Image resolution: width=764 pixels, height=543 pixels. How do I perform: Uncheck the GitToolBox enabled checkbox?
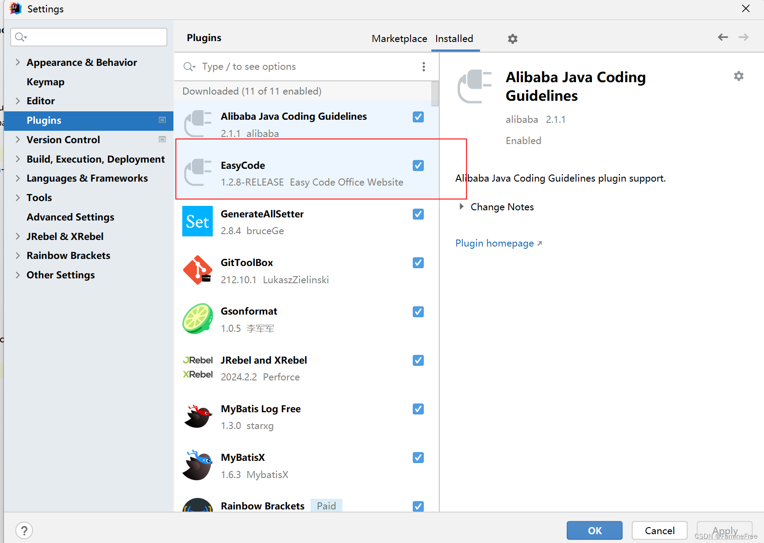[x=418, y=262]
